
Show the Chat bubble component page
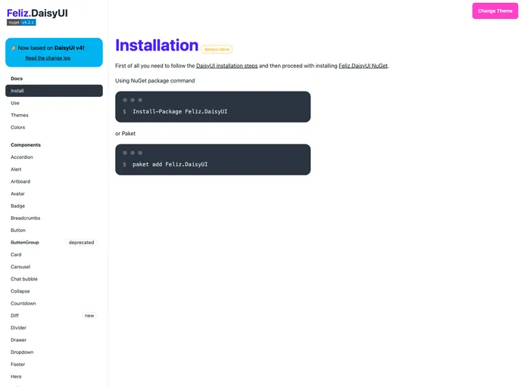point(24,279)
